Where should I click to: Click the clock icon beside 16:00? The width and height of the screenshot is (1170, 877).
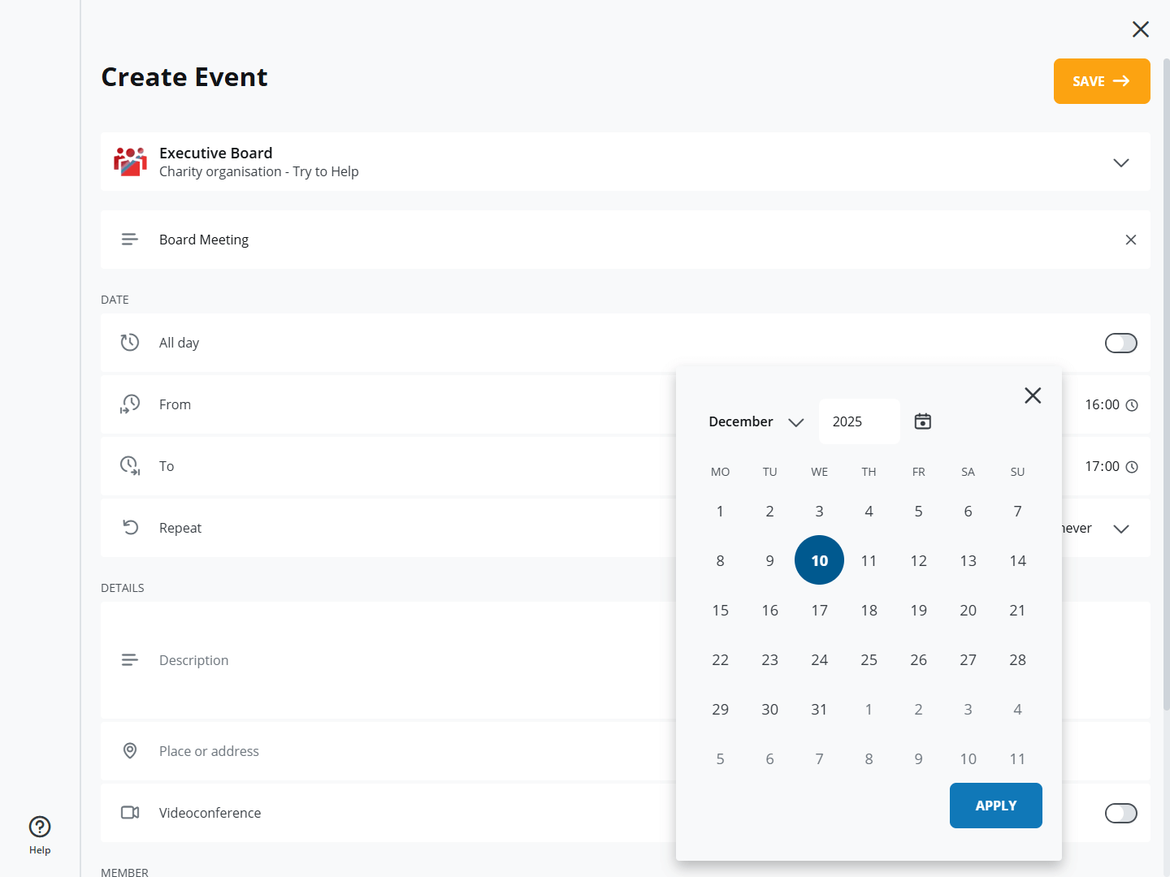pyautogui.click(x=1132, y=405)
